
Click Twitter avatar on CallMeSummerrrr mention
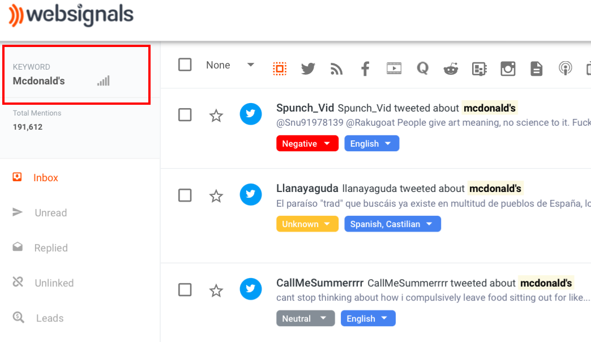pos(251,289)
